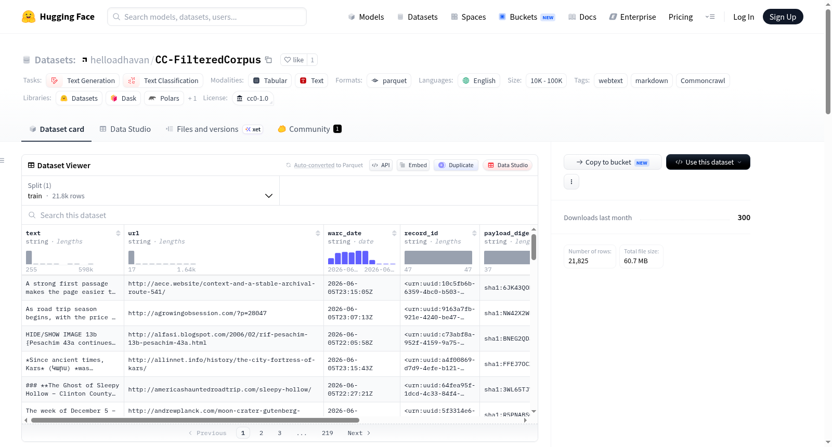
Task: Click the Log In link
Action: coord(744,17)
